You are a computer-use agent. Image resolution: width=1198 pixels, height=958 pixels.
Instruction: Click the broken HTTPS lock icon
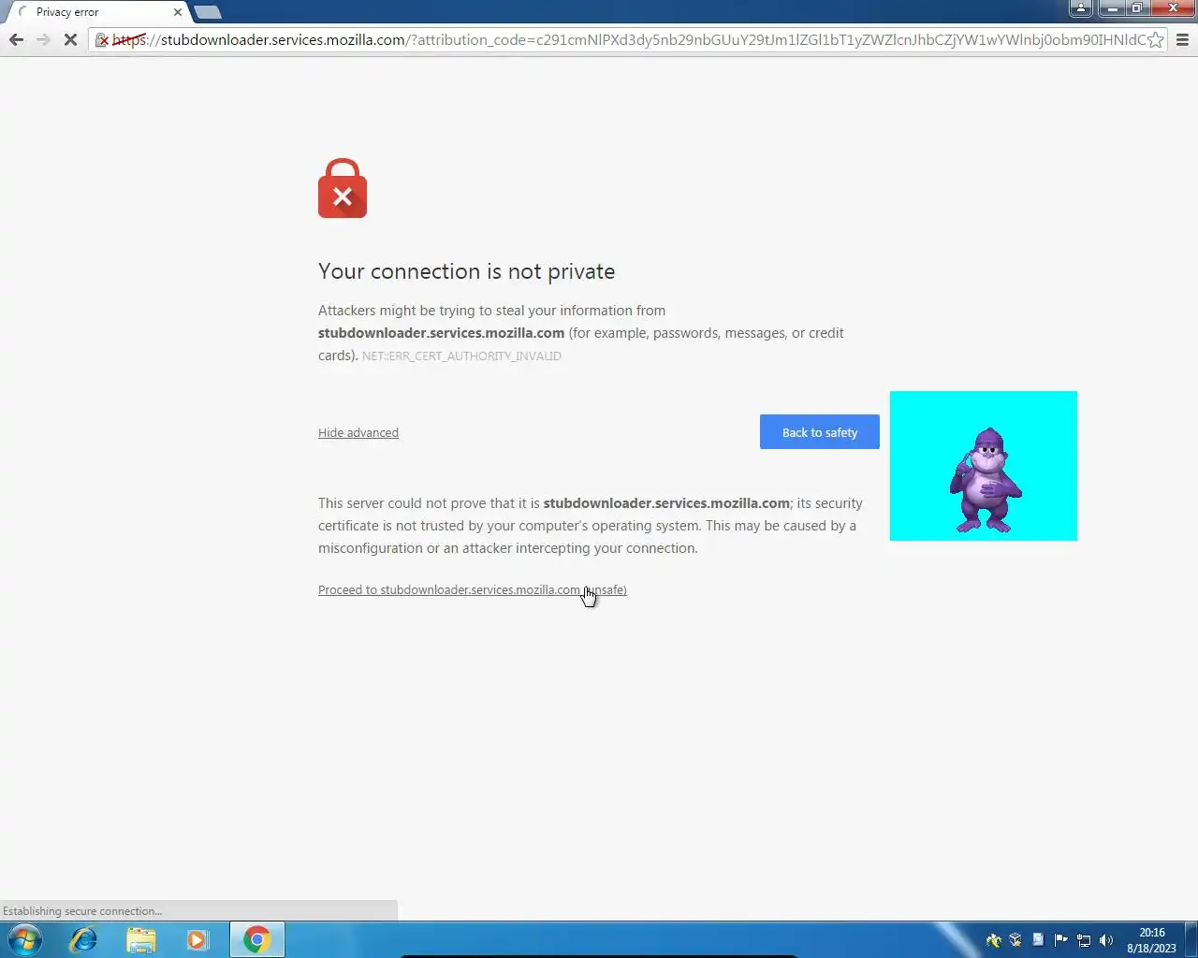[103, 40]
